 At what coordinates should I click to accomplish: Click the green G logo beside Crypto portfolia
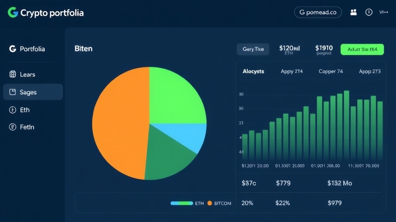[13, 12]
